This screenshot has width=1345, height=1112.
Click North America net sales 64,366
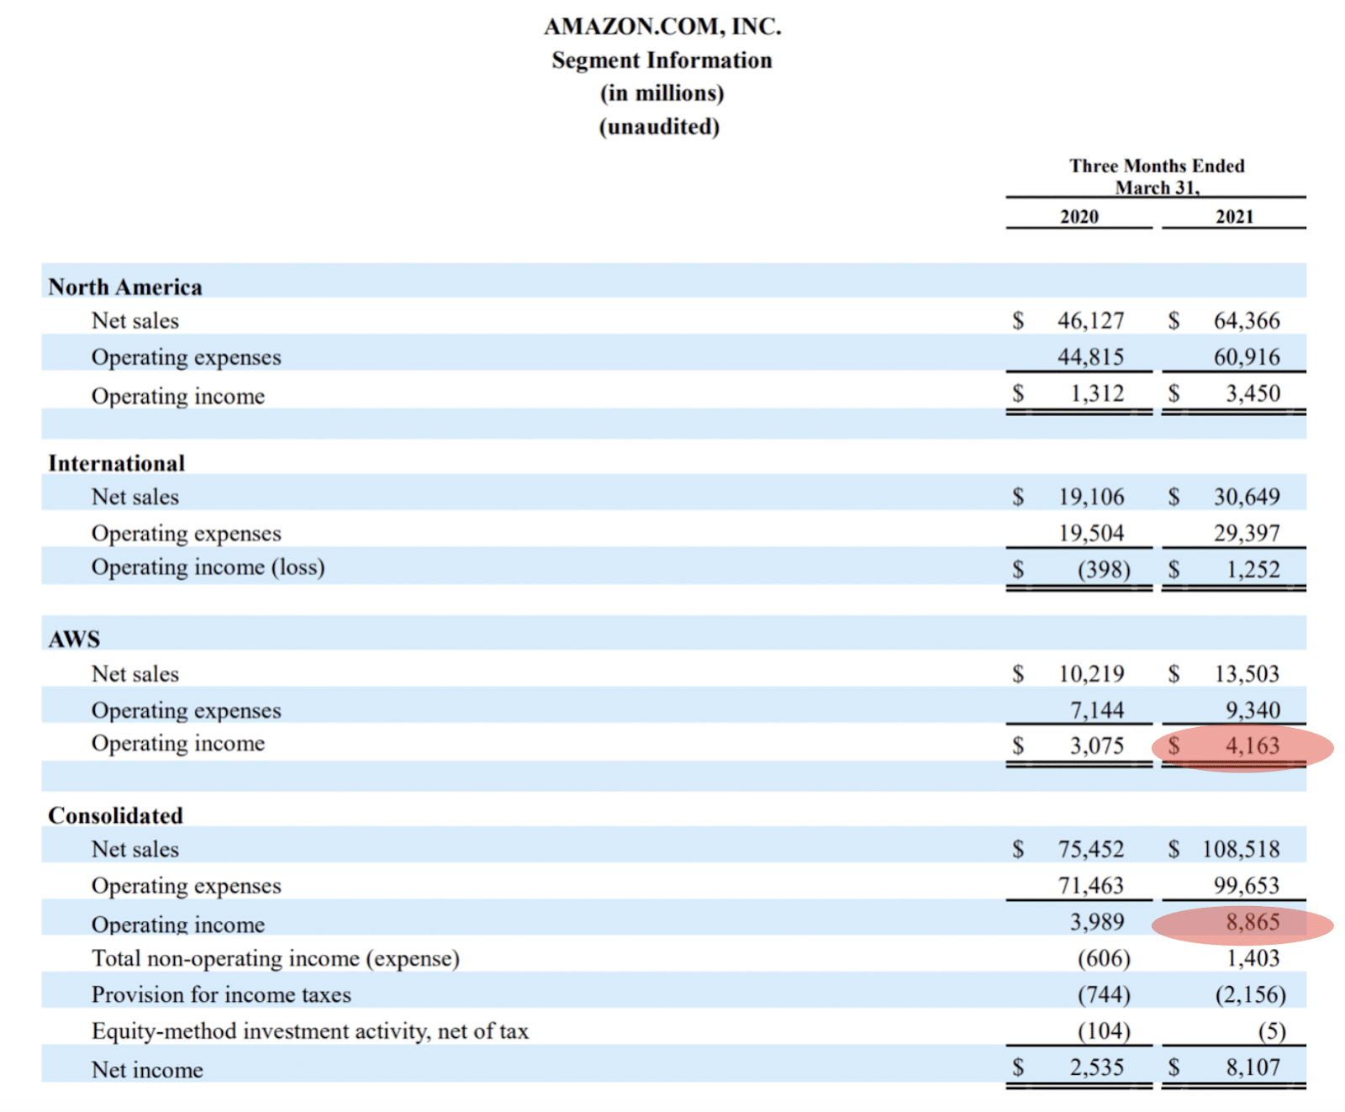(x=1247, y=321)
